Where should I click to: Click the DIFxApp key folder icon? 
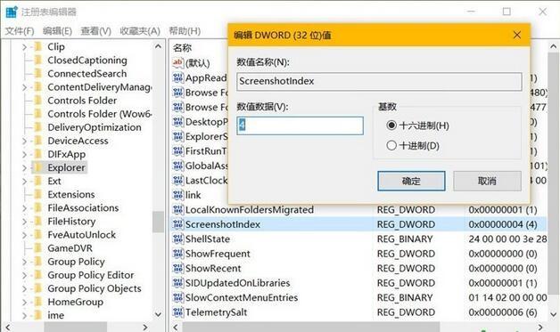(37, 154)
